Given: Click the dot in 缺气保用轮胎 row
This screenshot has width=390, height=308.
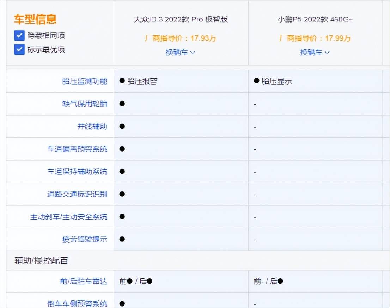Looking at the screenshot, I should pyautogui.click(x=122, y=104).
